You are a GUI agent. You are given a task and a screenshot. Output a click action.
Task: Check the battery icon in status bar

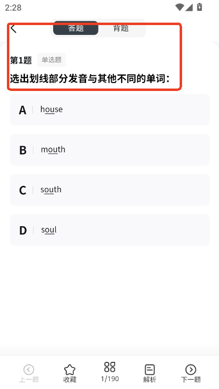tap(199, 7)
